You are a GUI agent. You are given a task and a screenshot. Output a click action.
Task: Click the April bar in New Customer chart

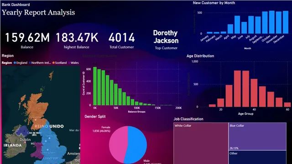tap(230, 29)
